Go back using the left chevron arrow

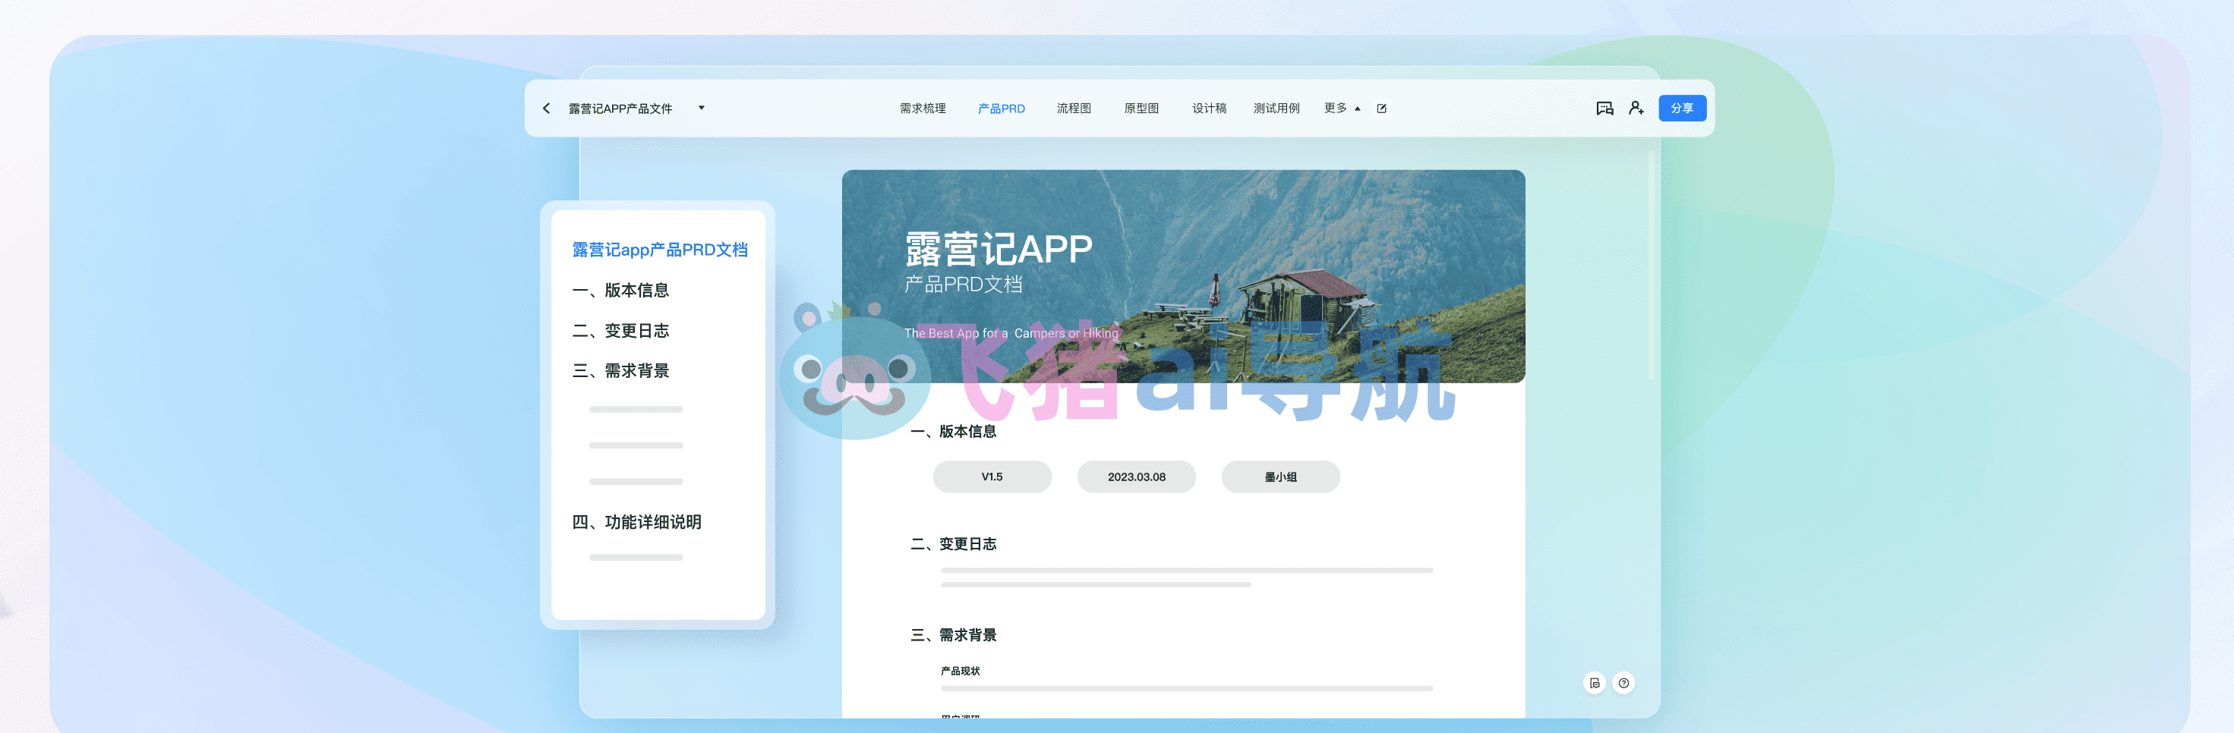point(547,109)
